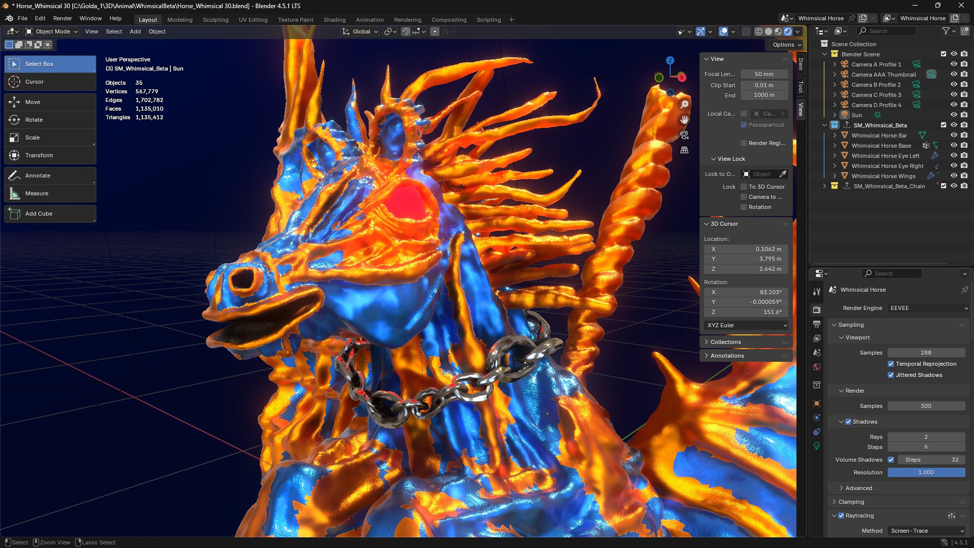Viewport: 974px width, 548px height.
Task: Switch to the Rendering workspace tab
Action: click(x=408, y=20)
